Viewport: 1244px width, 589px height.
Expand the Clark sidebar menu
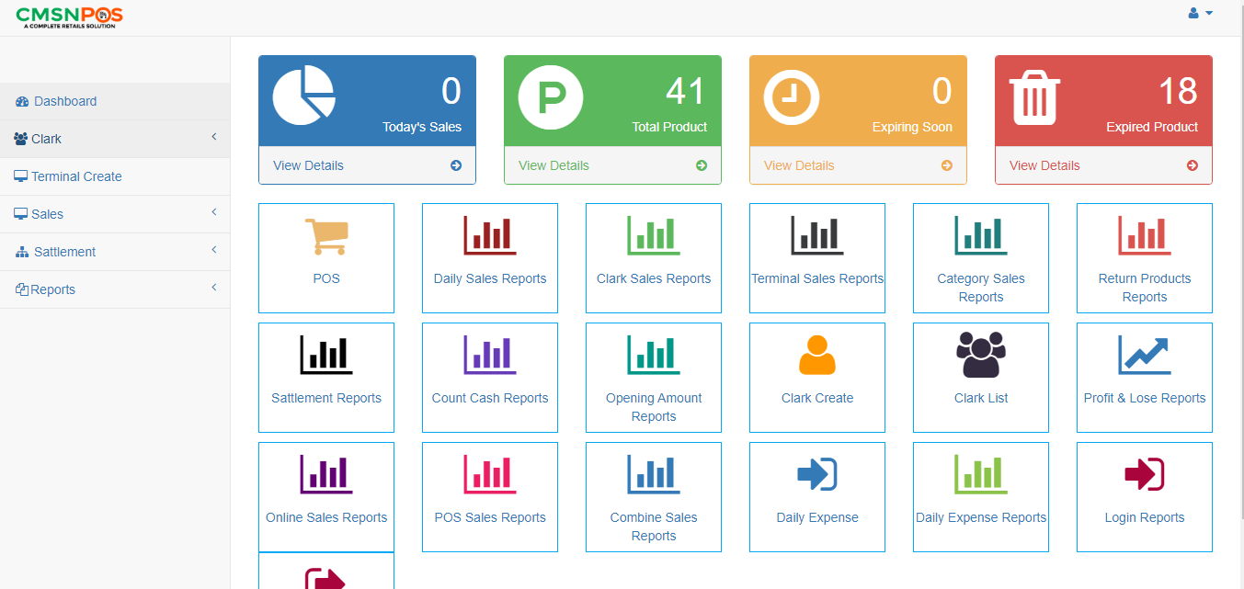(x=115, y=139)
